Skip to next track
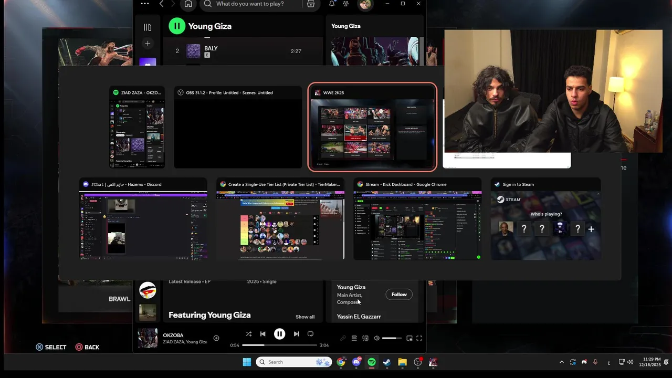 [x=296, y=334]
